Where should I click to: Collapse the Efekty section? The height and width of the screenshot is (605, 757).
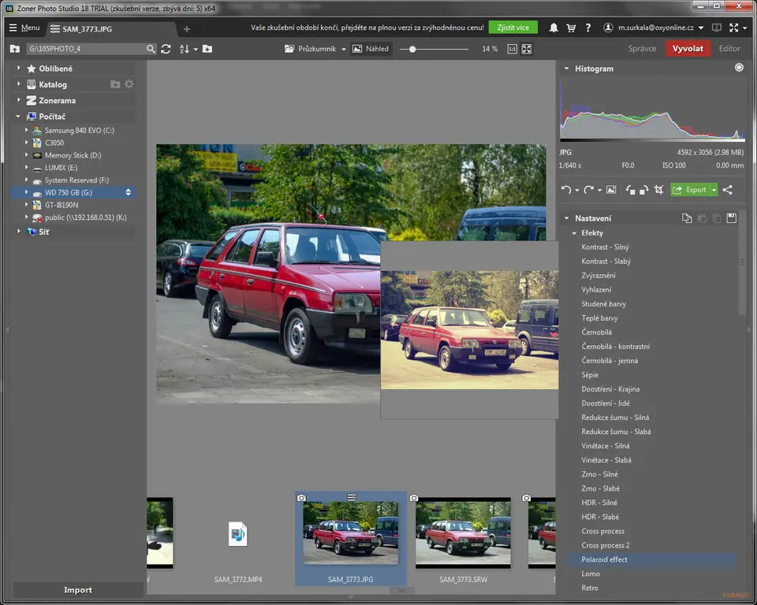574,233
